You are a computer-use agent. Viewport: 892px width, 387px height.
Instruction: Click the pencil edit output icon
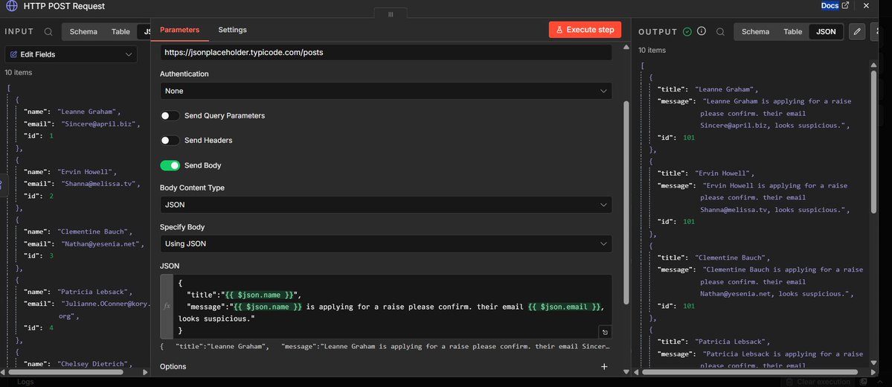coord(857,32)
